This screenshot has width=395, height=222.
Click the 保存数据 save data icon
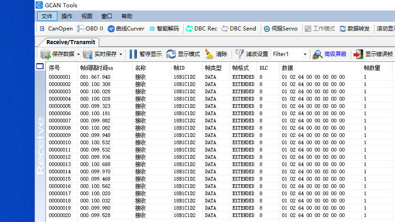pos(46,54)
